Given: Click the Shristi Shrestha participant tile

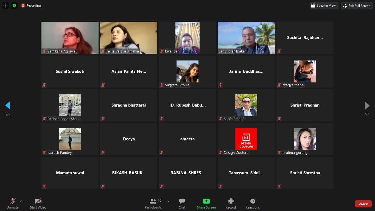Looking at the screenshot, I should (x=305, y=173).
